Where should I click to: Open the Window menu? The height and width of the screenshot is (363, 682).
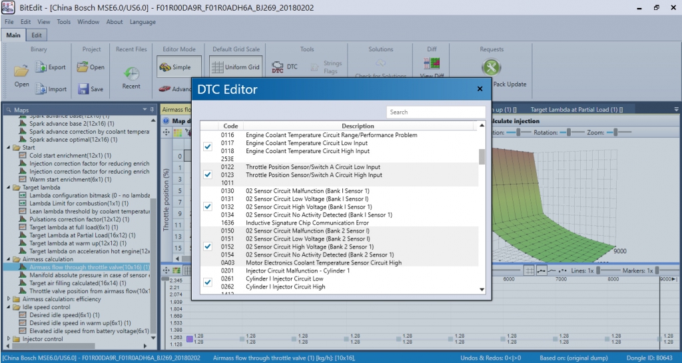89,22
